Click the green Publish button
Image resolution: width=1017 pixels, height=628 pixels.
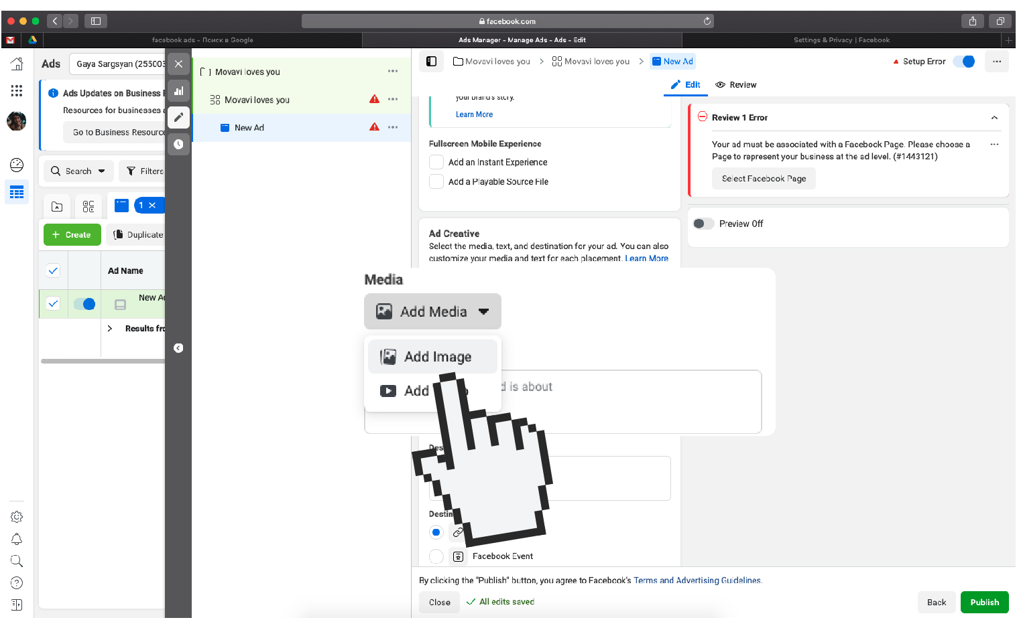click(x=984, y=602)
